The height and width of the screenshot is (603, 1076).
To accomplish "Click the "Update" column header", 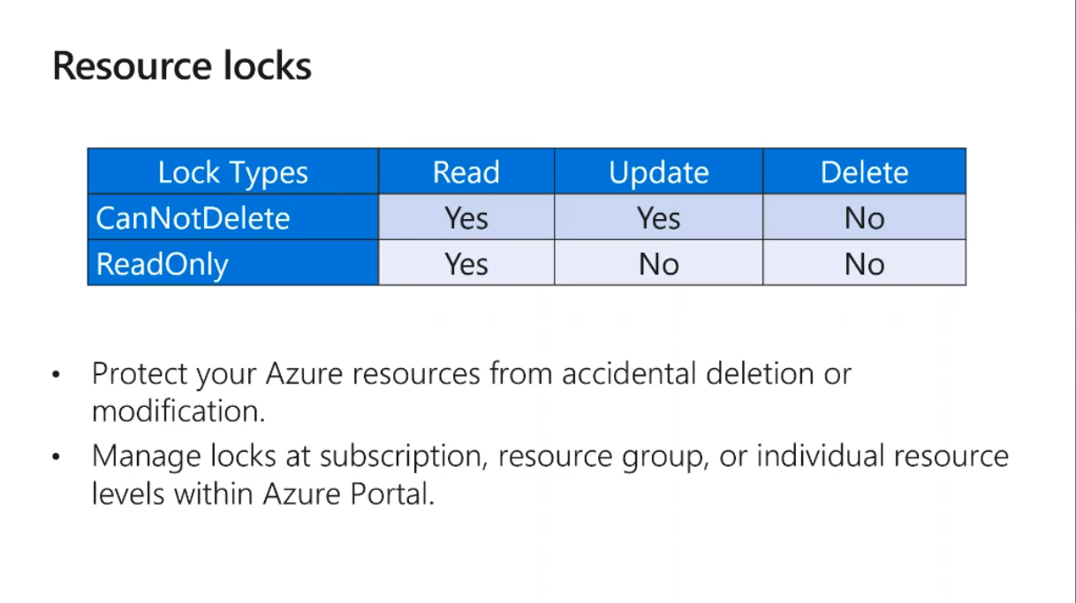I will [x=658, y=172].
